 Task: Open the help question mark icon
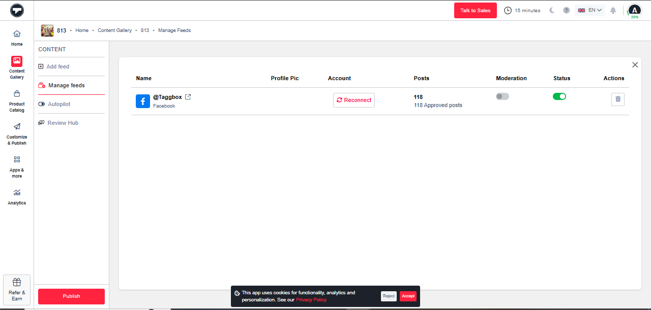(x=566, y=10)
